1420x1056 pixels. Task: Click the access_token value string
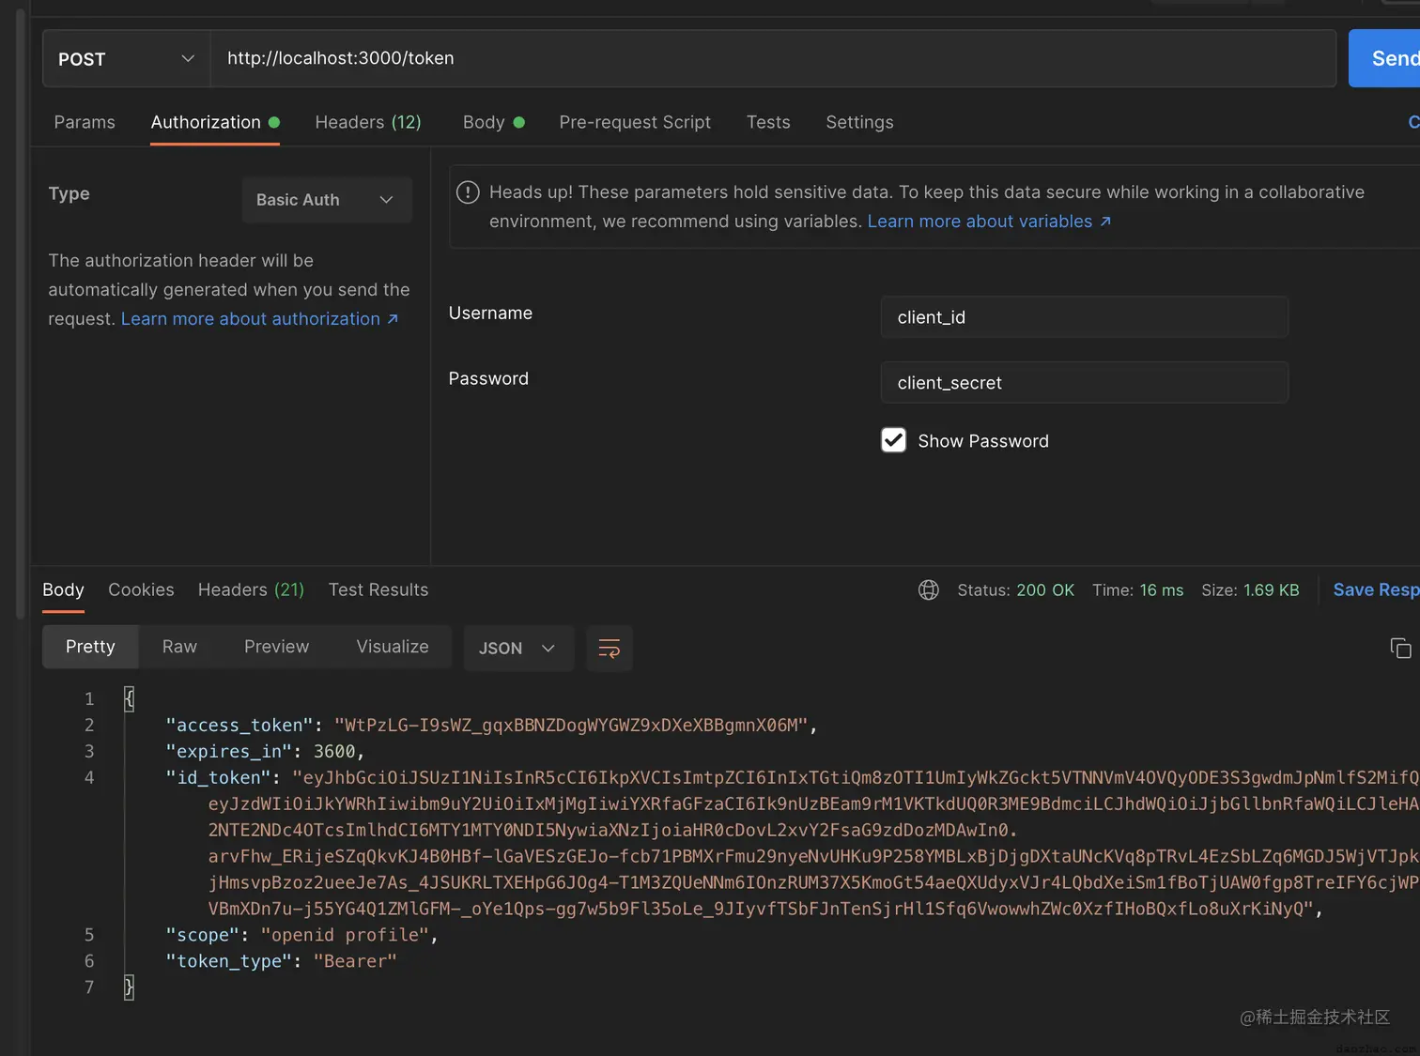pos(571,725)
